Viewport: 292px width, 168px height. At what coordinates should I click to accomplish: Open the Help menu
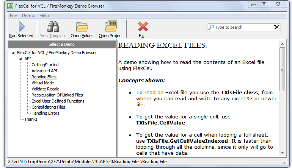(44, 16)
